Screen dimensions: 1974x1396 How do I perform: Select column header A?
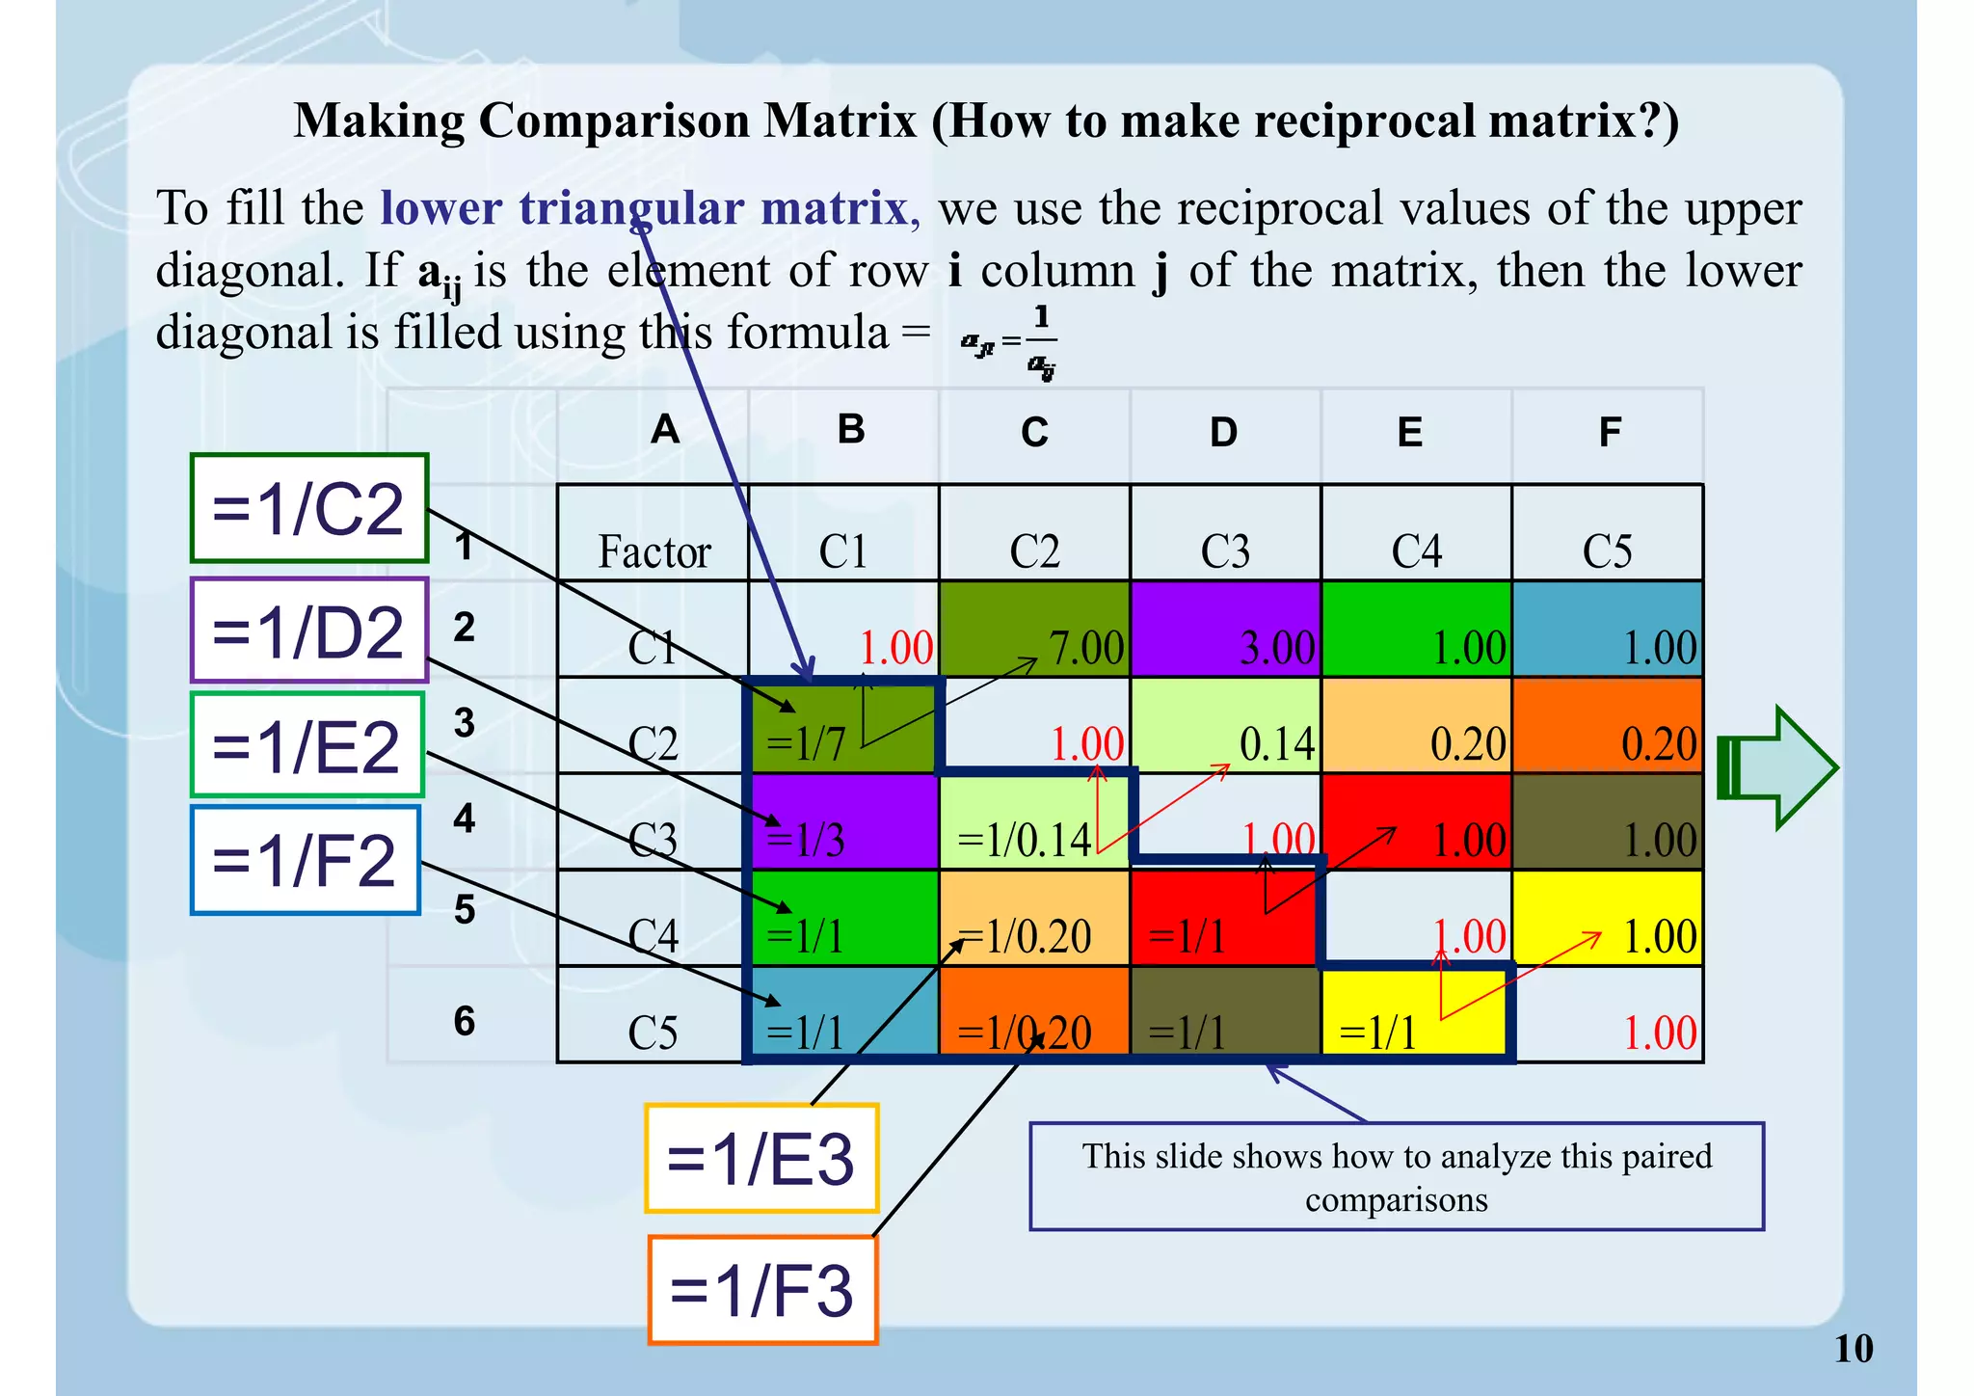point(665,429)
